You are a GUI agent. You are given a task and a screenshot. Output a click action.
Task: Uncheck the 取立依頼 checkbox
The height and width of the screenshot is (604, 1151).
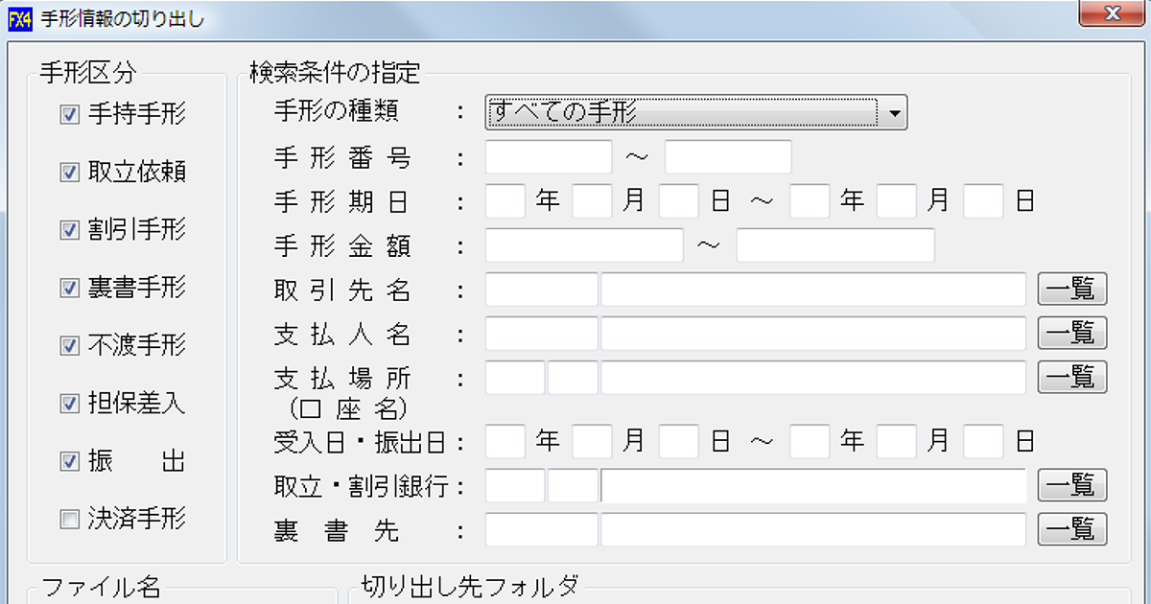point(69,171)
